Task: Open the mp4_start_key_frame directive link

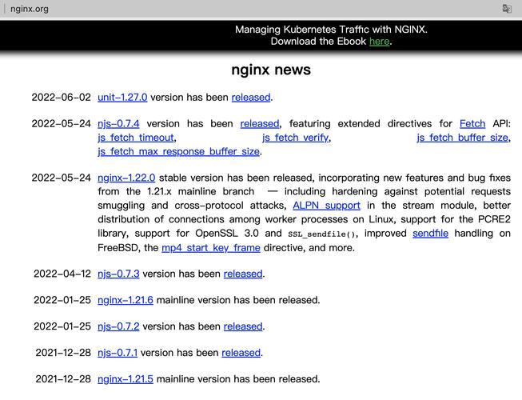Action: pos(211,248)
